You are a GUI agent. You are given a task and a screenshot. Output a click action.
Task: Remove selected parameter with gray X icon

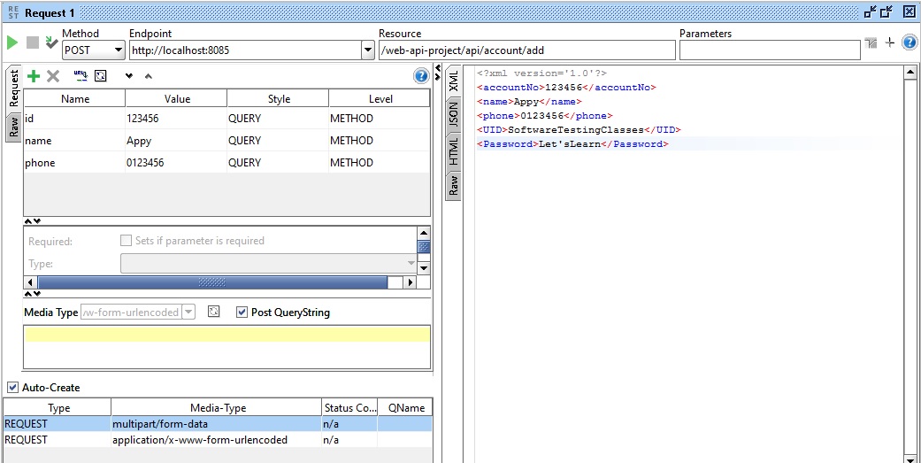coord(53,76)
